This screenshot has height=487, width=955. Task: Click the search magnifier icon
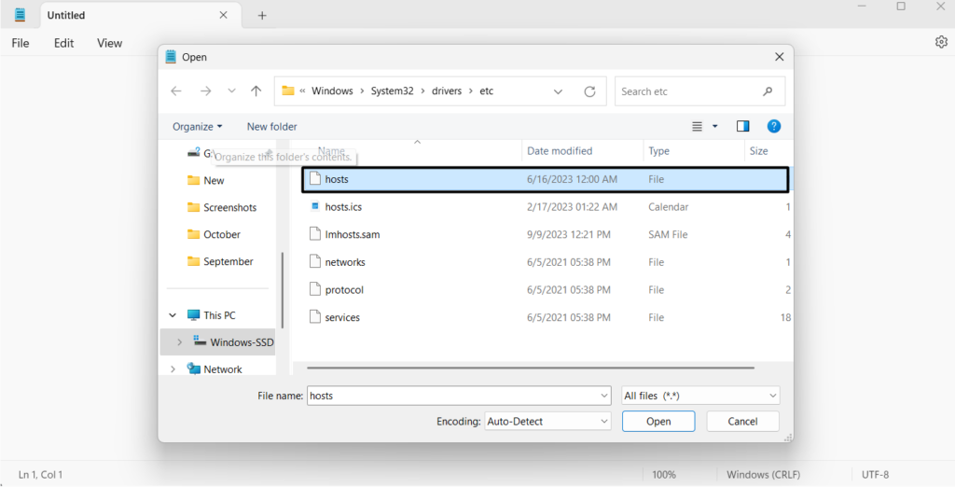pyautogui.click(x=768, y=91)
